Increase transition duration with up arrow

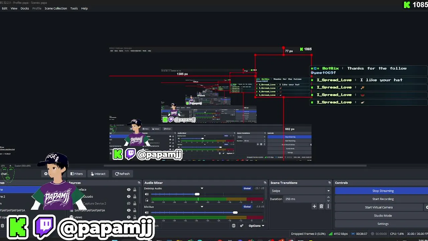click(328, 197)
